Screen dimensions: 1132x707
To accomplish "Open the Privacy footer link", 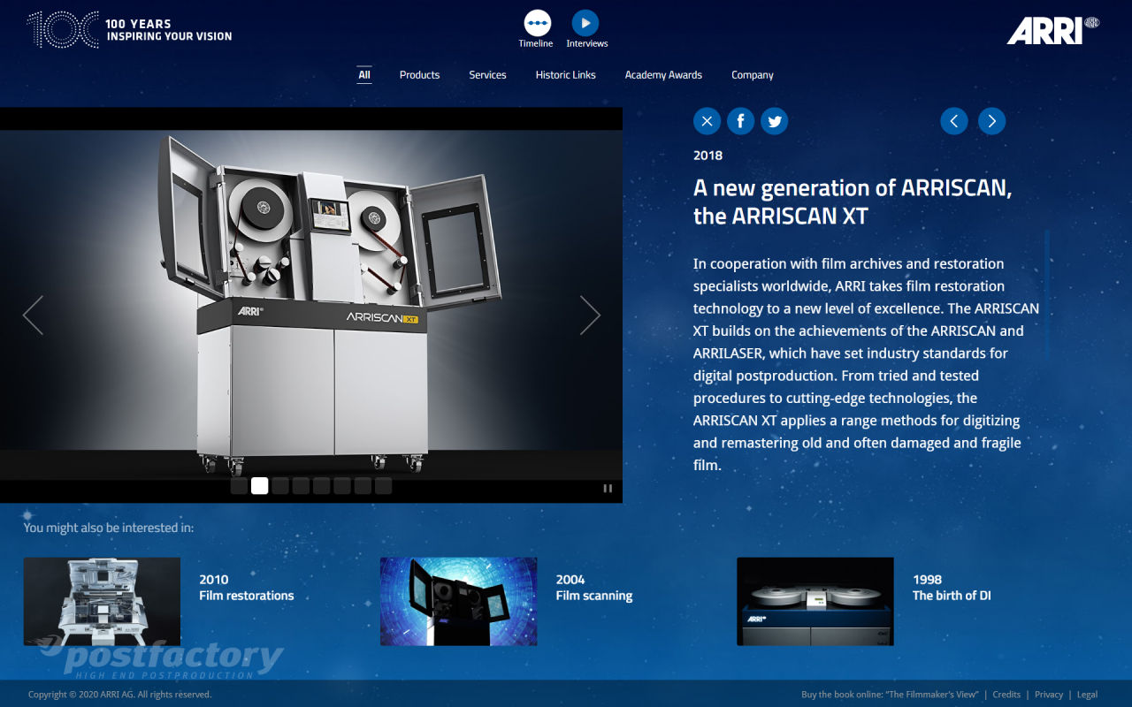I will point(1049,695).
